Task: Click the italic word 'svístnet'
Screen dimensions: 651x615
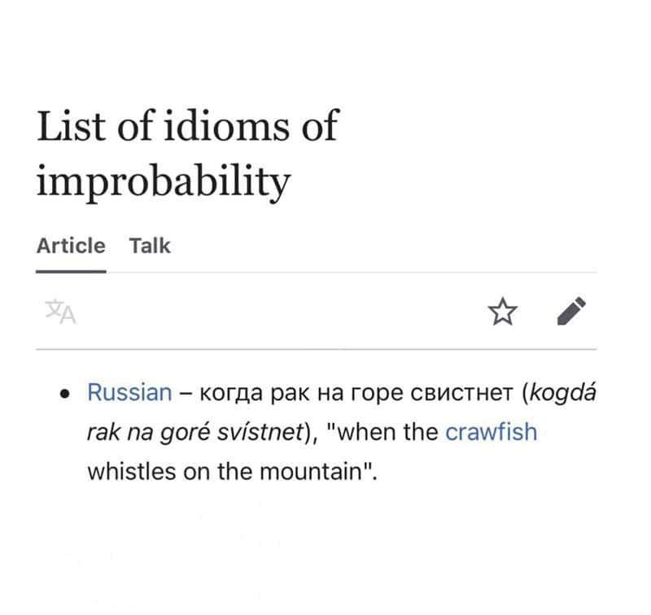Action: 260,432
